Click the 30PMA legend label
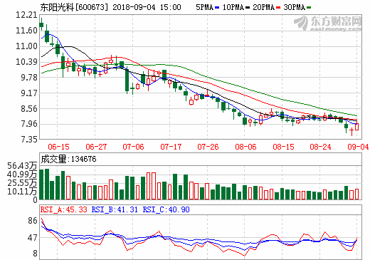Image resolution: width=370 pixels, height=260 pixels. (295, 7)
